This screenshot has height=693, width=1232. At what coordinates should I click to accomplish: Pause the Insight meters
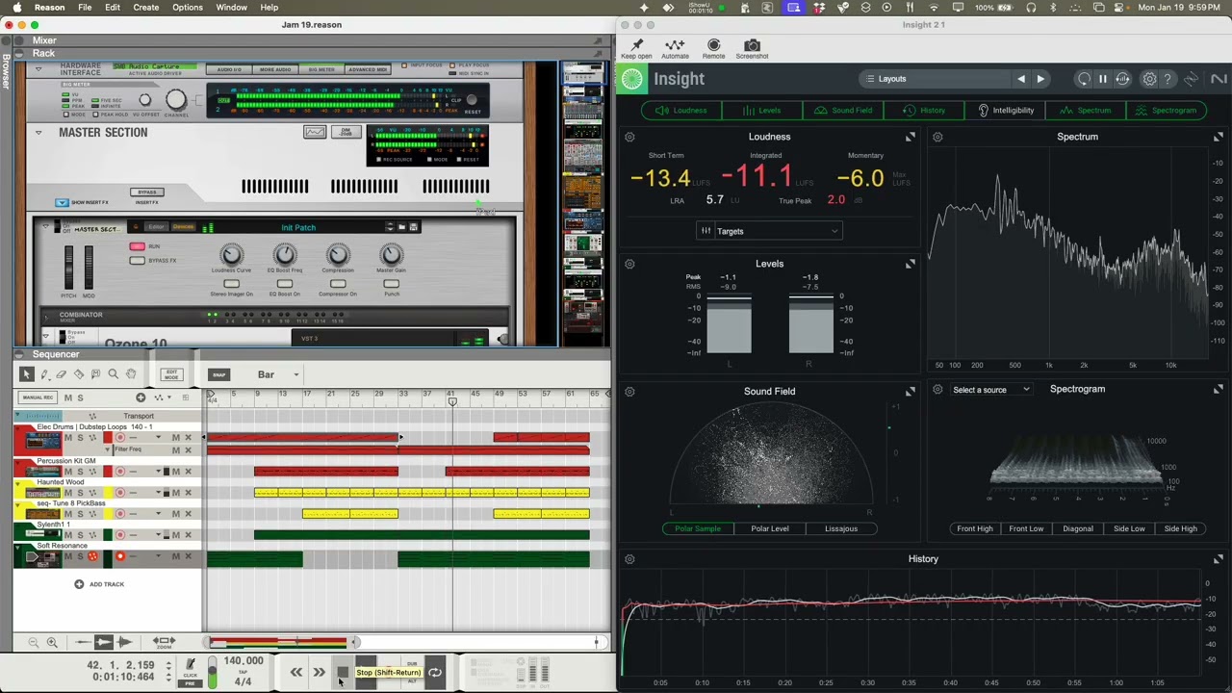[x=1103, y=79]
